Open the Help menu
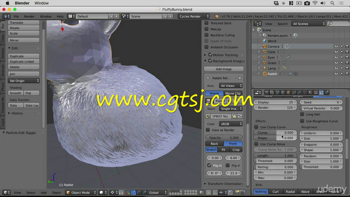The height and width of the screenshot is (197, 350). pyautogui.click(x=60, y=16)
